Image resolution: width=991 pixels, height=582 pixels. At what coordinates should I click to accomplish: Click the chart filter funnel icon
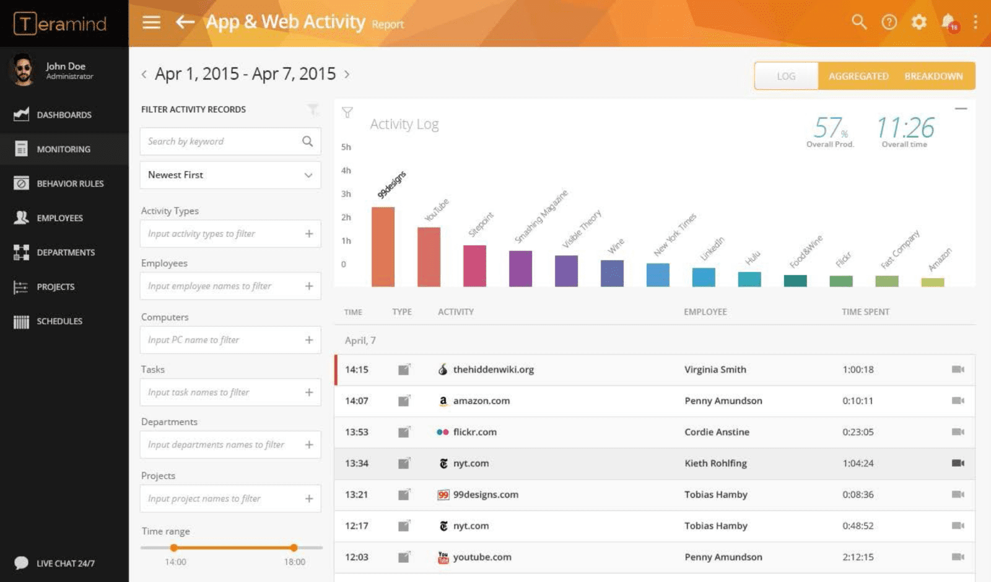point(347,112)
